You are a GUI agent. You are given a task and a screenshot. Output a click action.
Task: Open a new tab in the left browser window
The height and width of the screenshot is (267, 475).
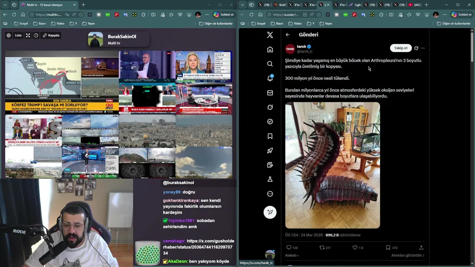[x=83, y=5]
